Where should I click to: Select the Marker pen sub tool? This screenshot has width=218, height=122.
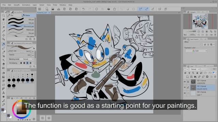coord(21,29)
